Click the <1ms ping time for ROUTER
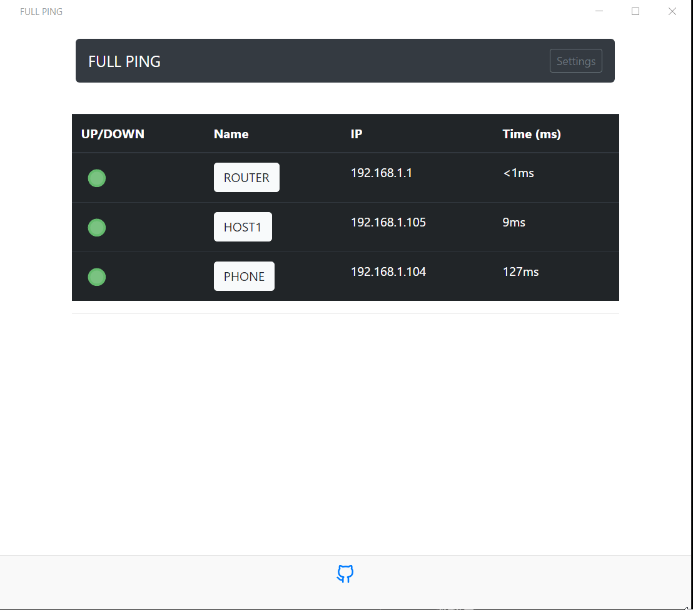Screen dimensions: 693x610 click(518, 173)
